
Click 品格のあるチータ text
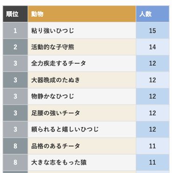pos(56,146)
